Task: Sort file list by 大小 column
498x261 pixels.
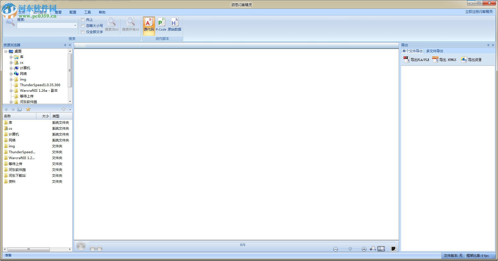Action: tap(43, 116)
